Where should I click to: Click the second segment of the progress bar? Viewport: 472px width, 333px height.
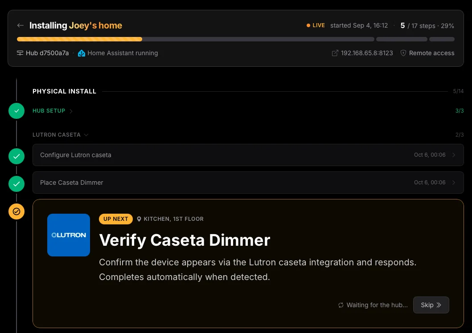click(x=402, y=39)
